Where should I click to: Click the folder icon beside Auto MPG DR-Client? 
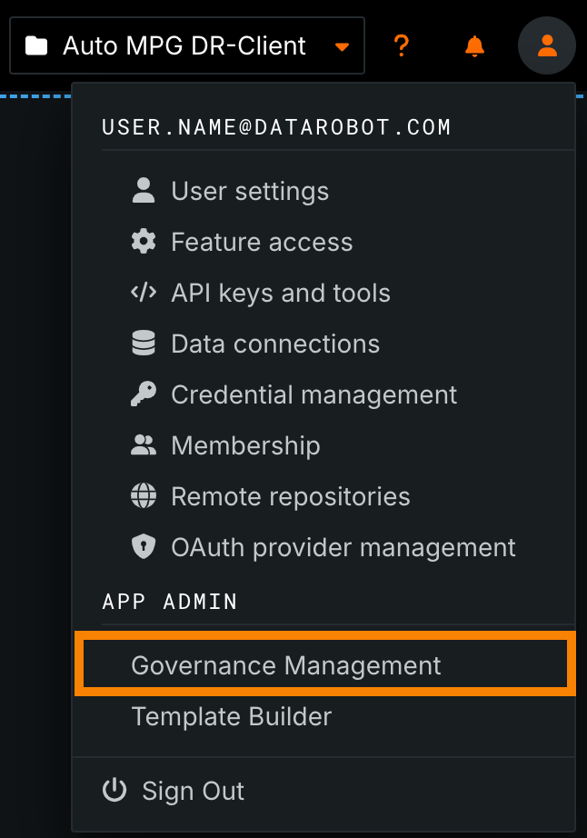coord(36,45)
